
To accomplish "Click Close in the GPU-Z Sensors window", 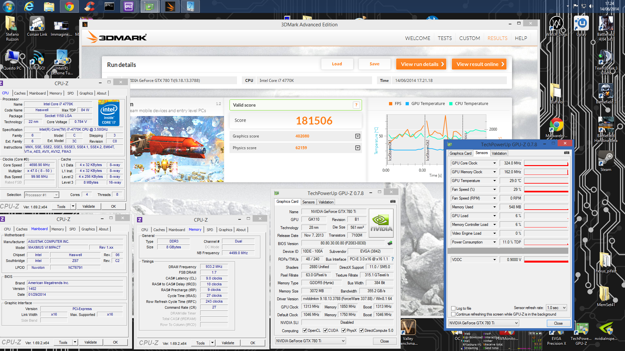I will coord(558,323).
